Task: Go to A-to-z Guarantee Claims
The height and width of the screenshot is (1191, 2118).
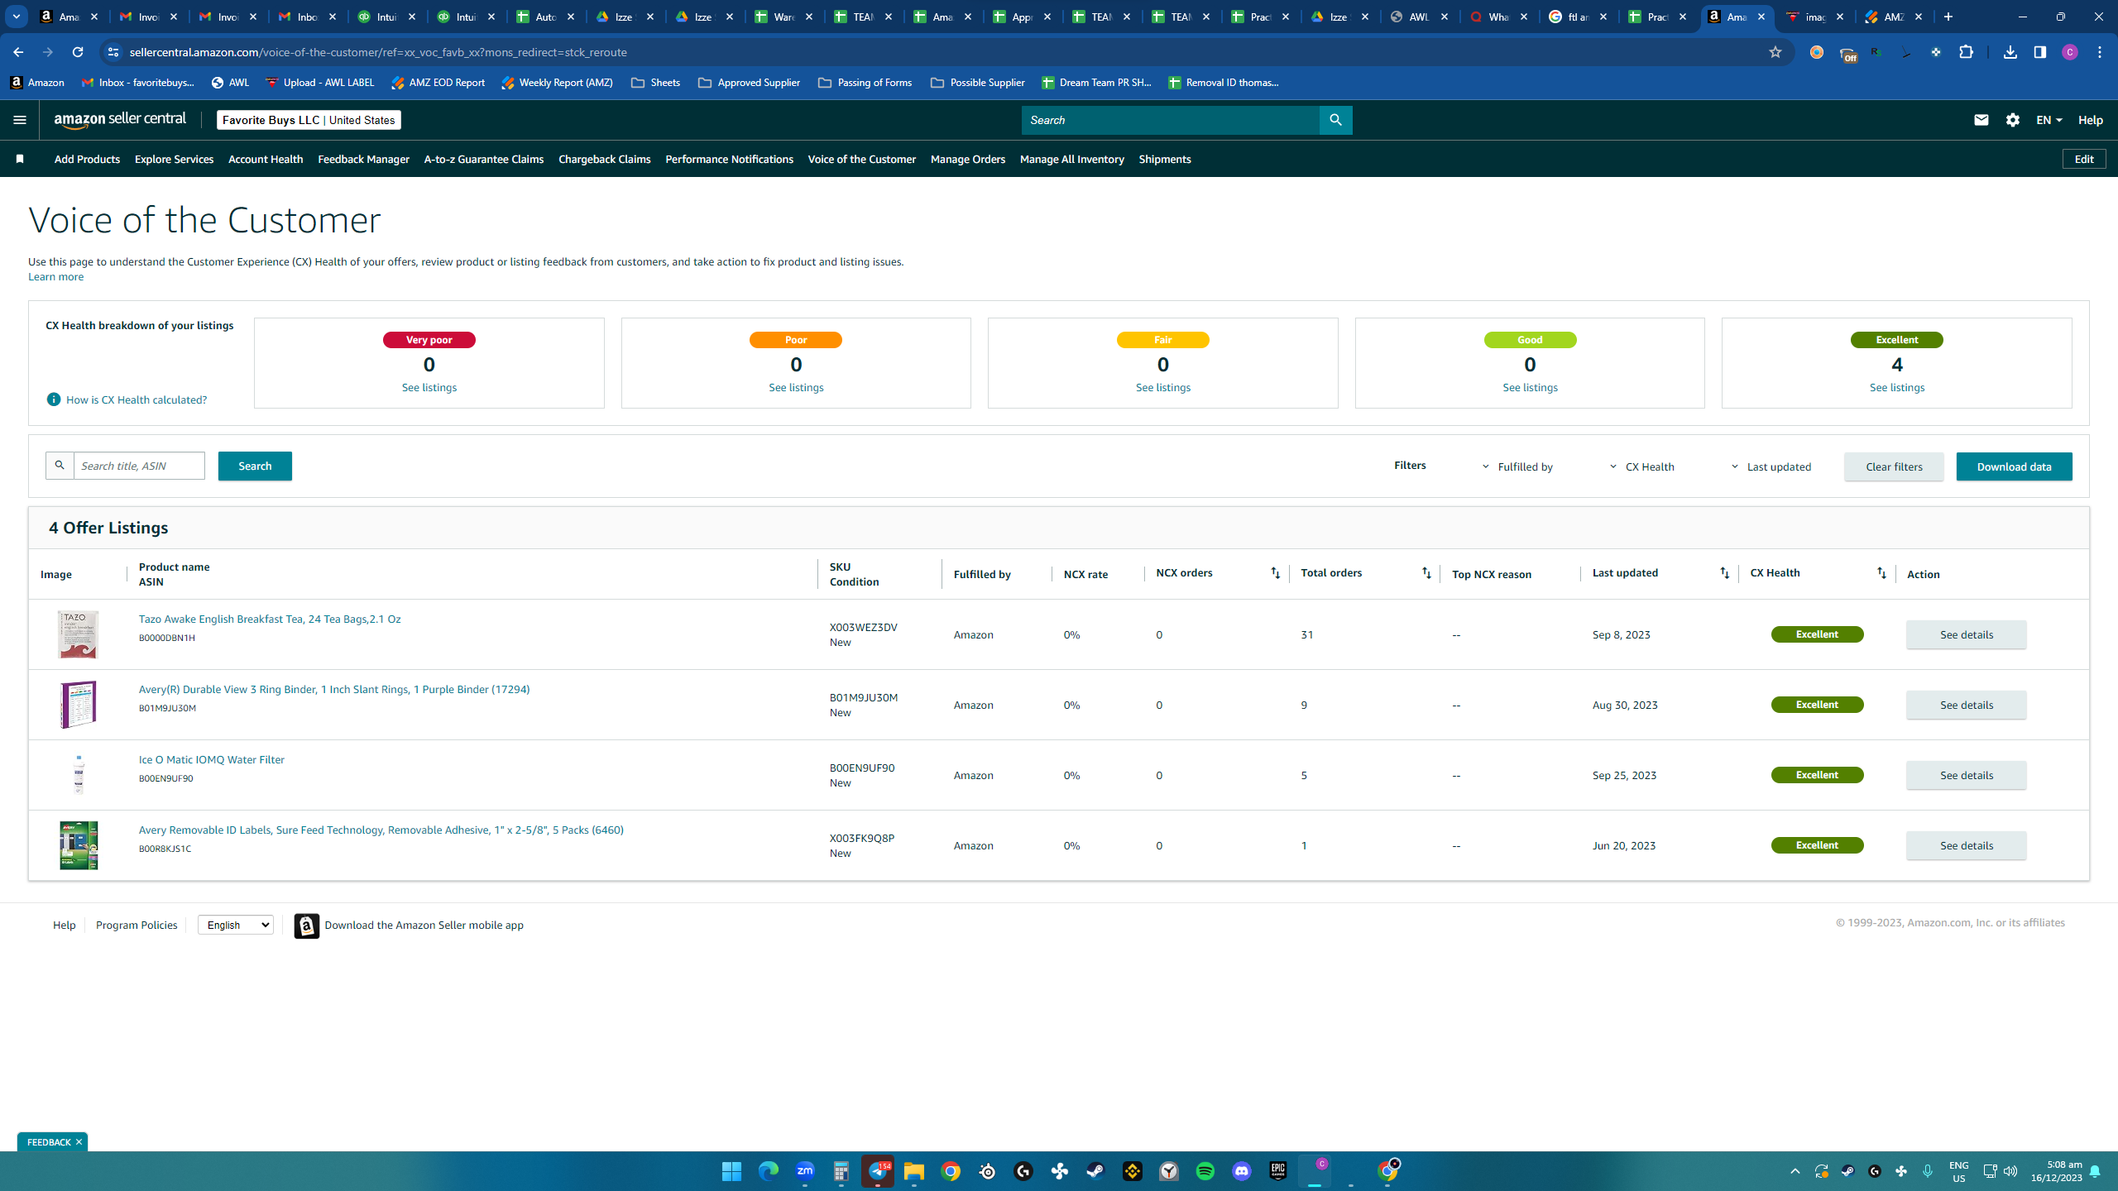Action: point(484,159)
